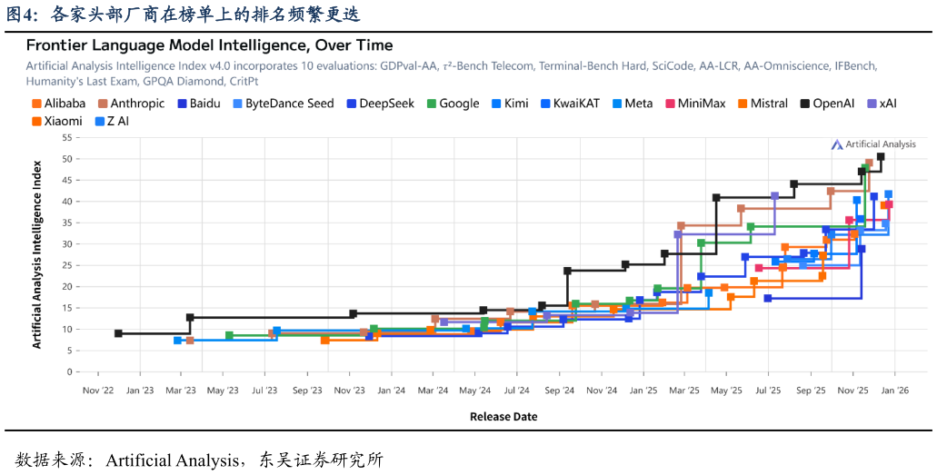
Task: Click the blue Z AI legend square
Action: [100, 121]
